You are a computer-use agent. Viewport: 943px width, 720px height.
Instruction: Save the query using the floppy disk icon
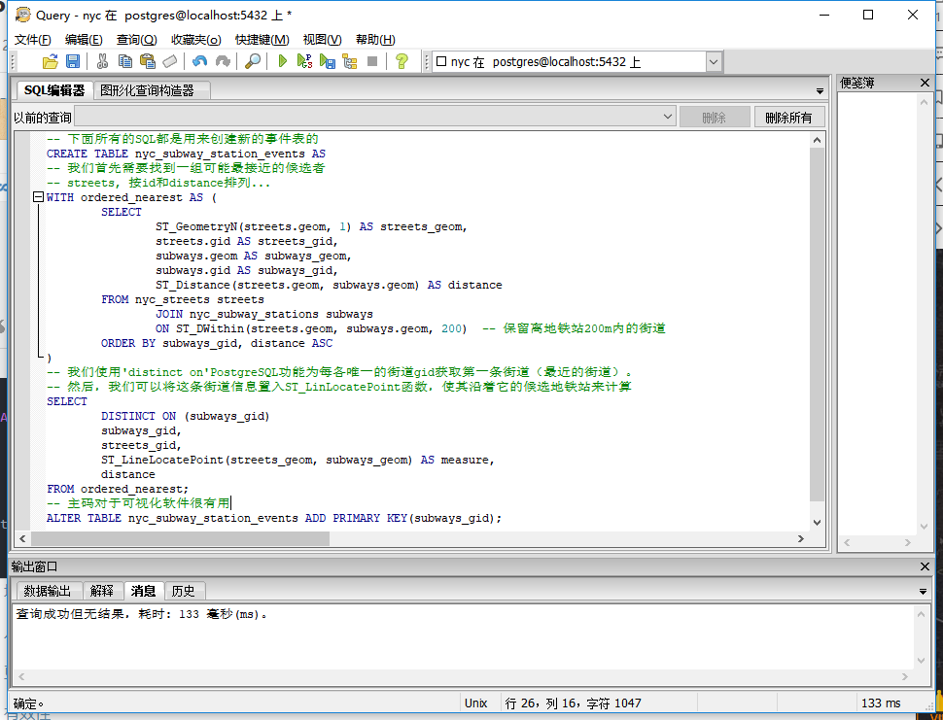pos(73,61)
